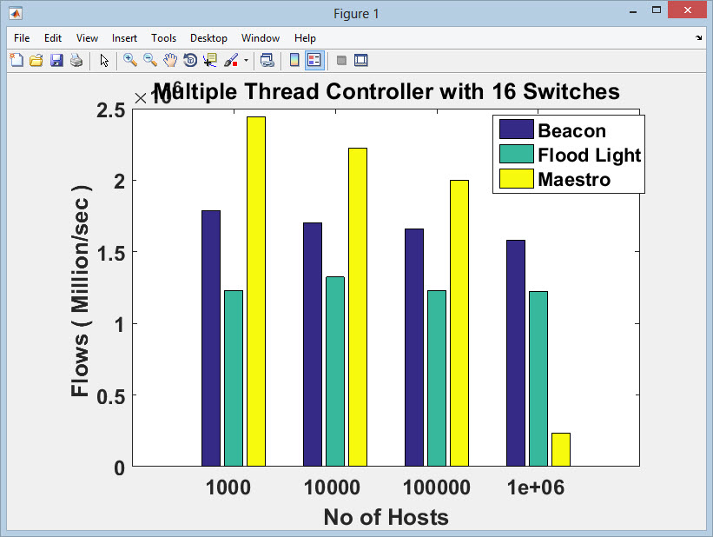Open the Insert menu
The image size is (713, 537).
[124, 38]
